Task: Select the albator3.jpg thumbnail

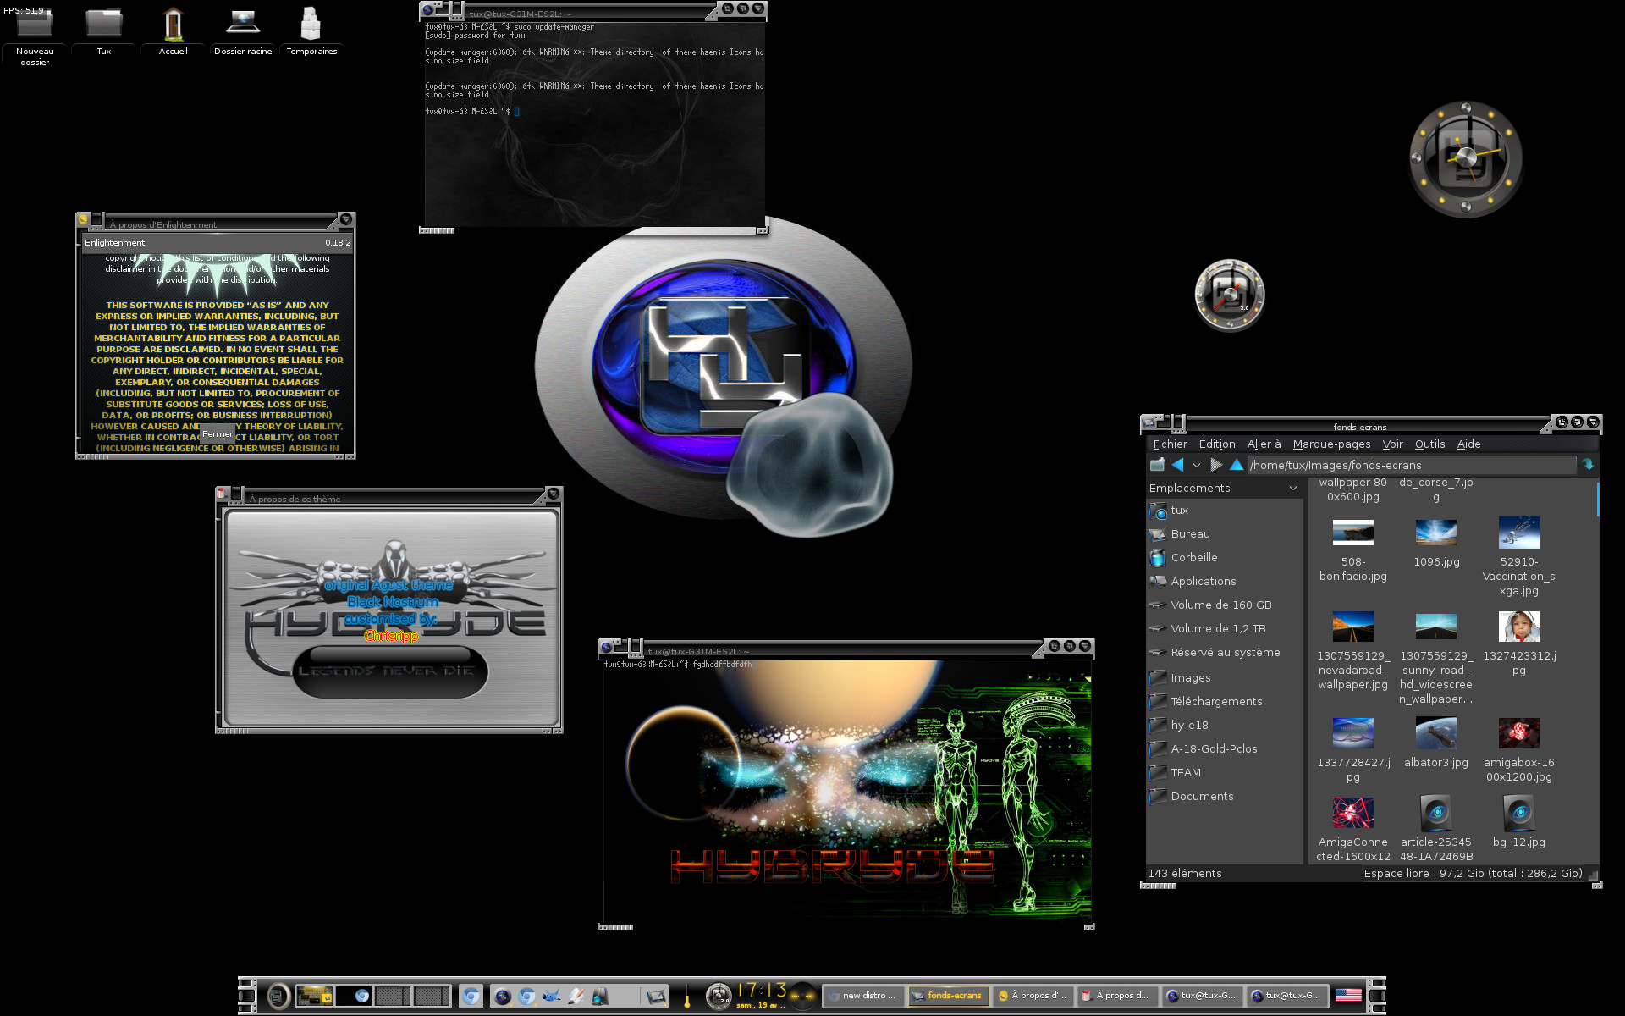Action: (1436, 733)
